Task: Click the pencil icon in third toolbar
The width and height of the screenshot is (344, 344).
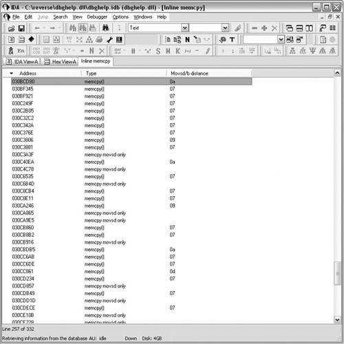Action: [208, 51]
